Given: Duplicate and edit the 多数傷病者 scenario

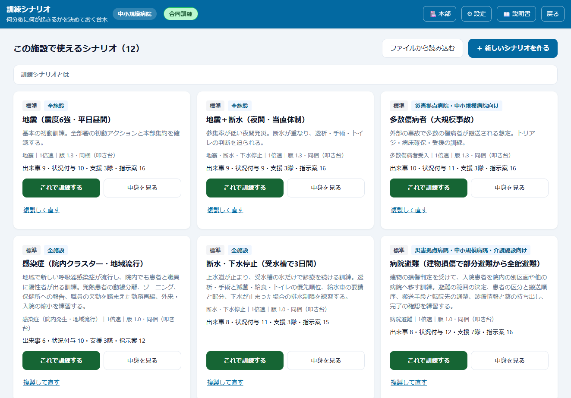Looking at the screenshot, I should point(409,210).
